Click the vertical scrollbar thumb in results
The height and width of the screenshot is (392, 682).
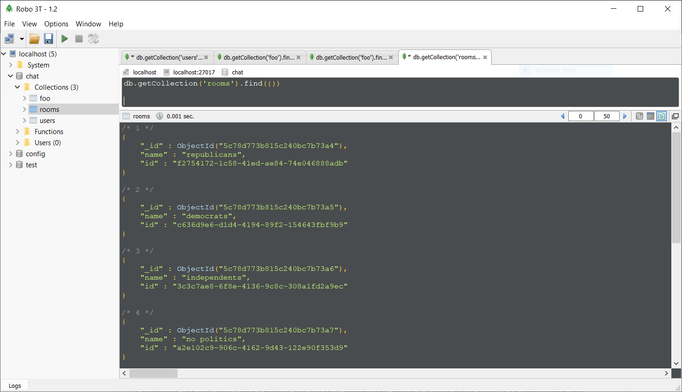tap(676, 187)
